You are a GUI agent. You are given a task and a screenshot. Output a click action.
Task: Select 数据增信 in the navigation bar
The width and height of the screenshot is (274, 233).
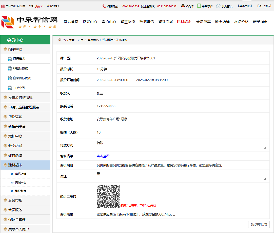coord(147,22)
